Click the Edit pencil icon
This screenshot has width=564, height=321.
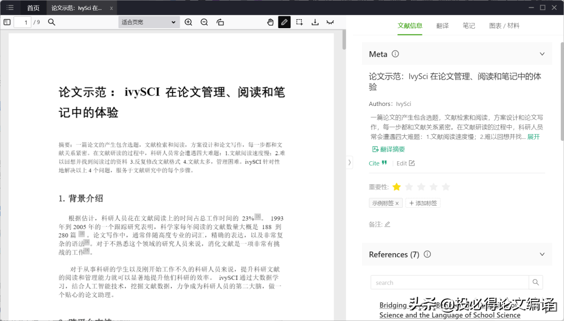tap(412, 163)
